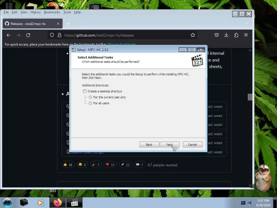Go back in Firefox
This screenshot has height=208, width=277.
[x=9, y=35]
